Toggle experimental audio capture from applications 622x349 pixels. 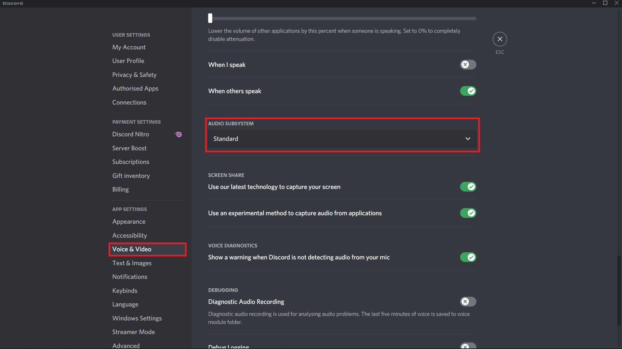(x=468, y=213)
